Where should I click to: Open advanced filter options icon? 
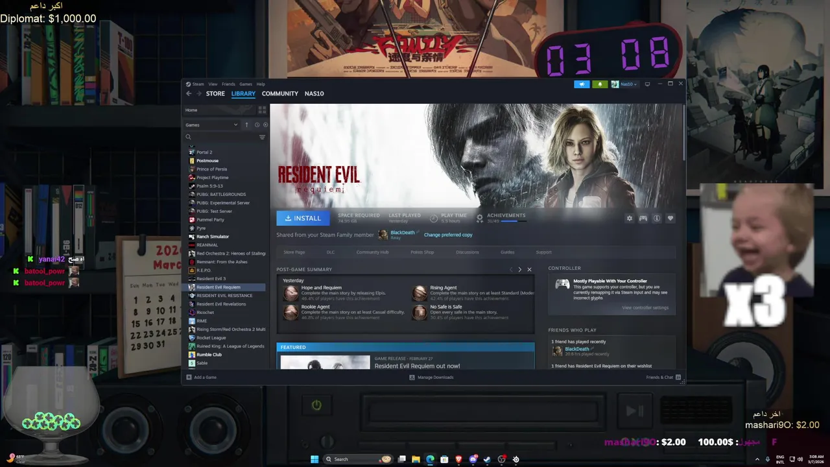click(262, 137)
